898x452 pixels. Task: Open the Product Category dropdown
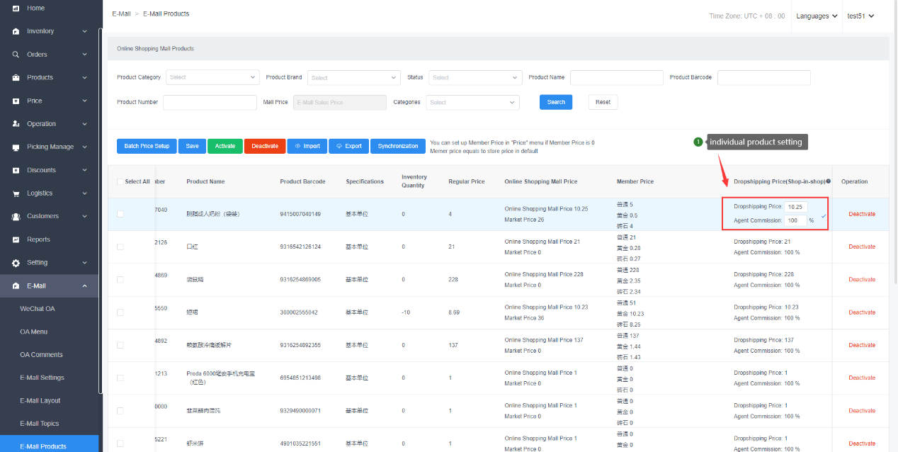tap(212, 77)
